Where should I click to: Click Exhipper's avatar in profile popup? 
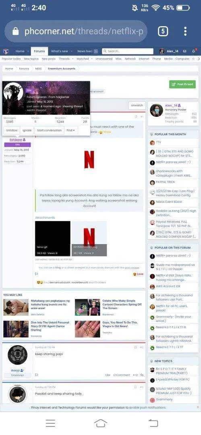click(13, 93)
